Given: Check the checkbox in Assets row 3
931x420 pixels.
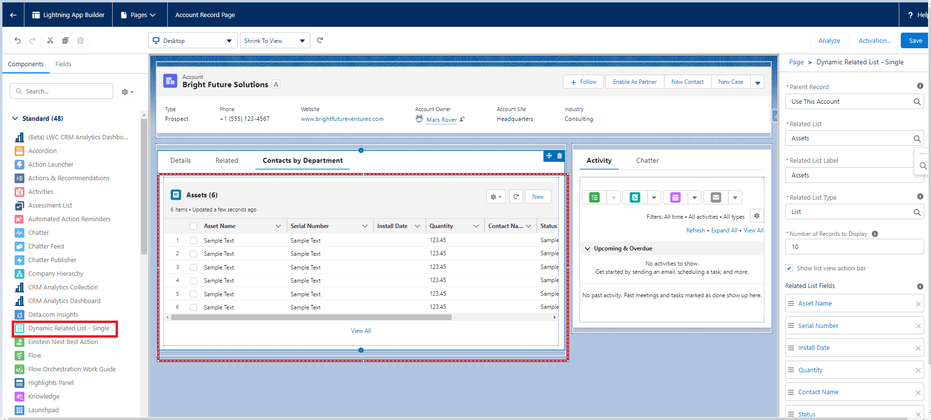Looking at the screenshot, I should [x=194, y=267].
